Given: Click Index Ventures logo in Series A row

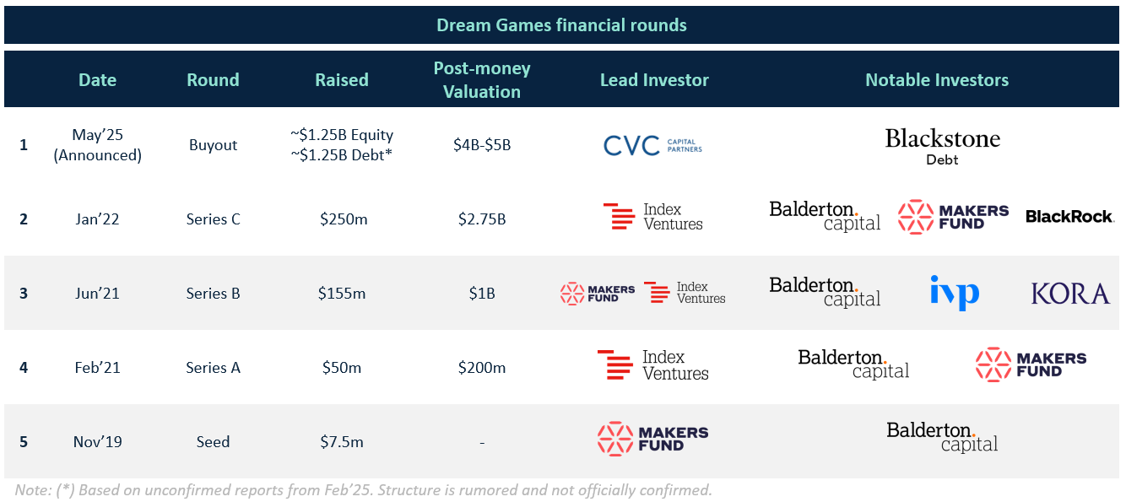Looking at the screenshot, I should click(x=652, y=365).
